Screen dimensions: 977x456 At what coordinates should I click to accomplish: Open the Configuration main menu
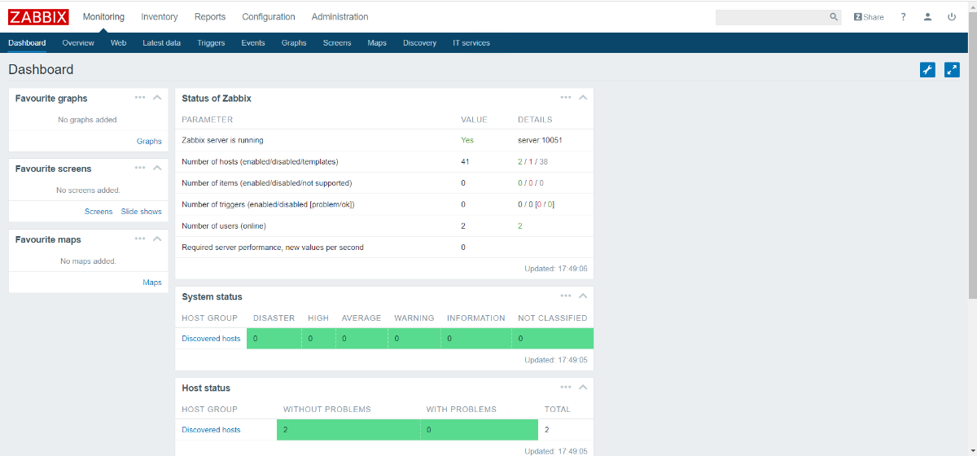click(x=269, y=17)
